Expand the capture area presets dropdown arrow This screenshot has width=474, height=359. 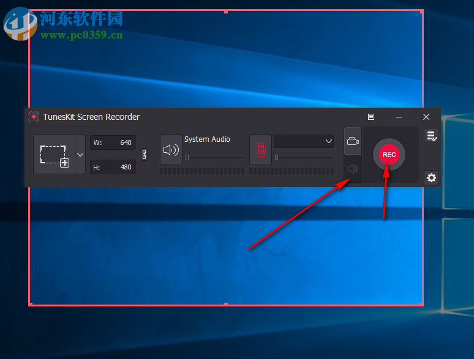[80, 155]
